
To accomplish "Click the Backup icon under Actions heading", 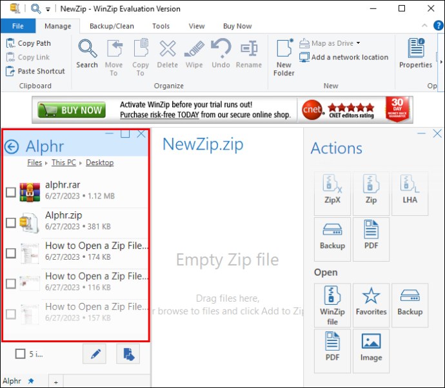I will (x=332, y=239).
